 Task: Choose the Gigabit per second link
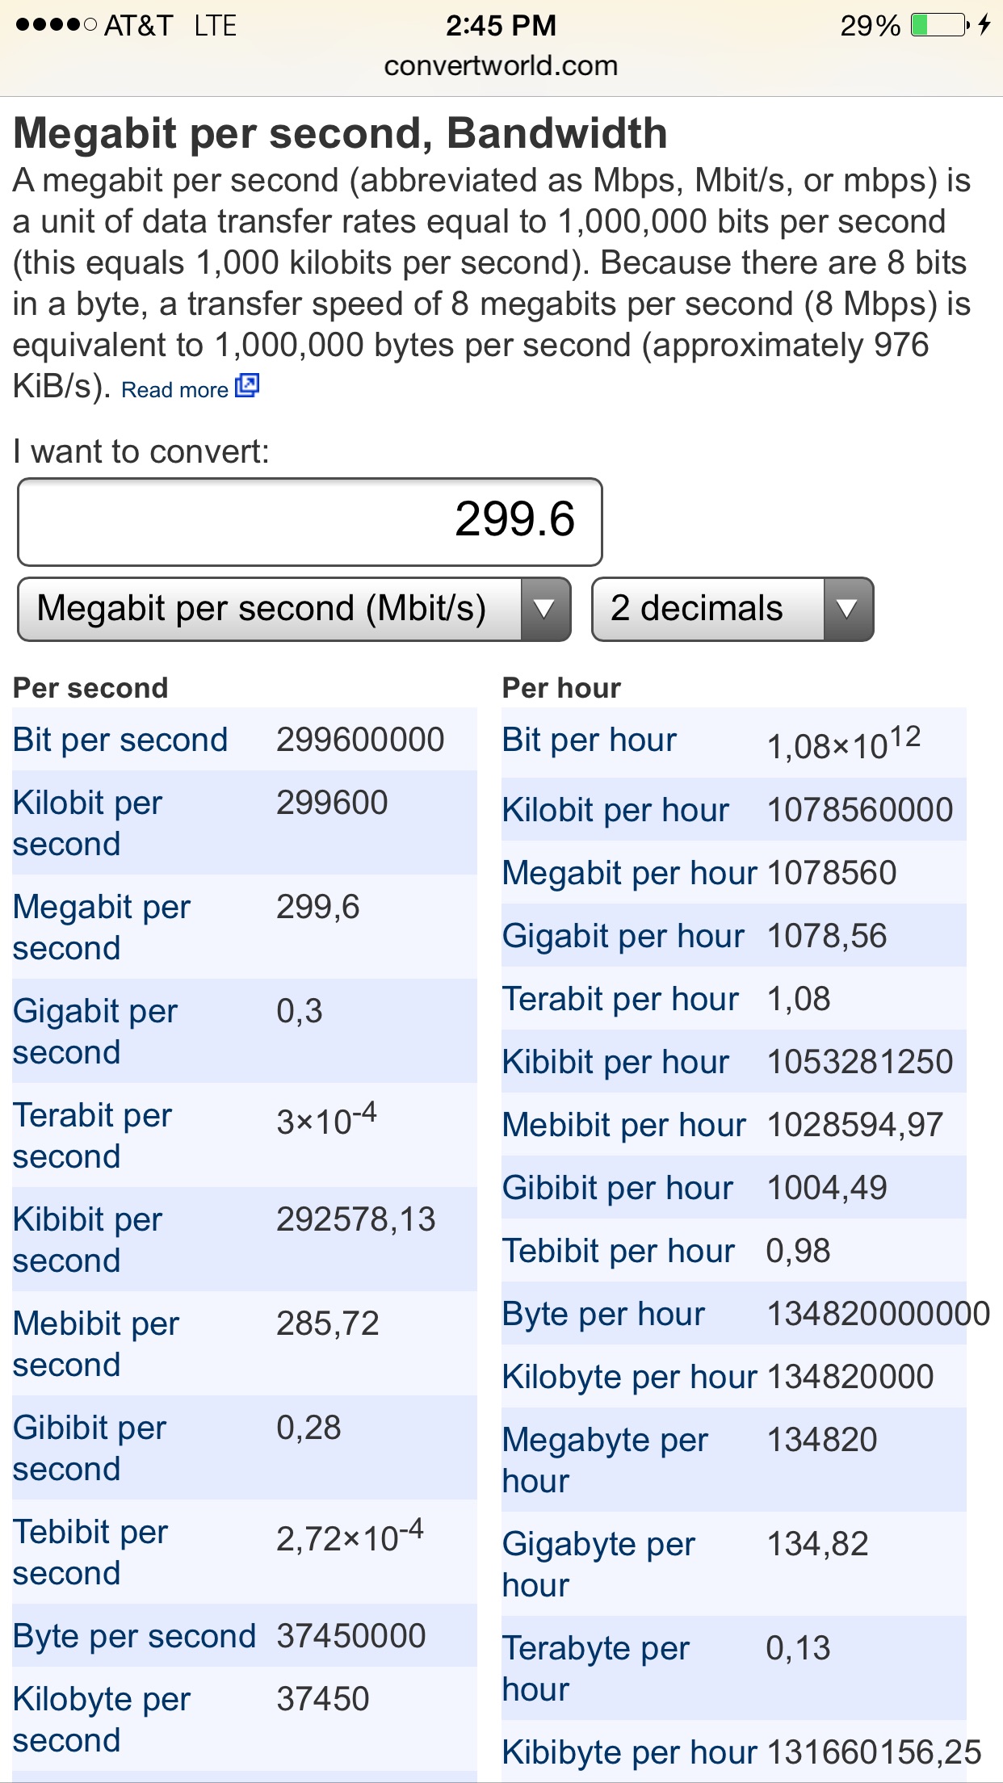[95, 1031]
